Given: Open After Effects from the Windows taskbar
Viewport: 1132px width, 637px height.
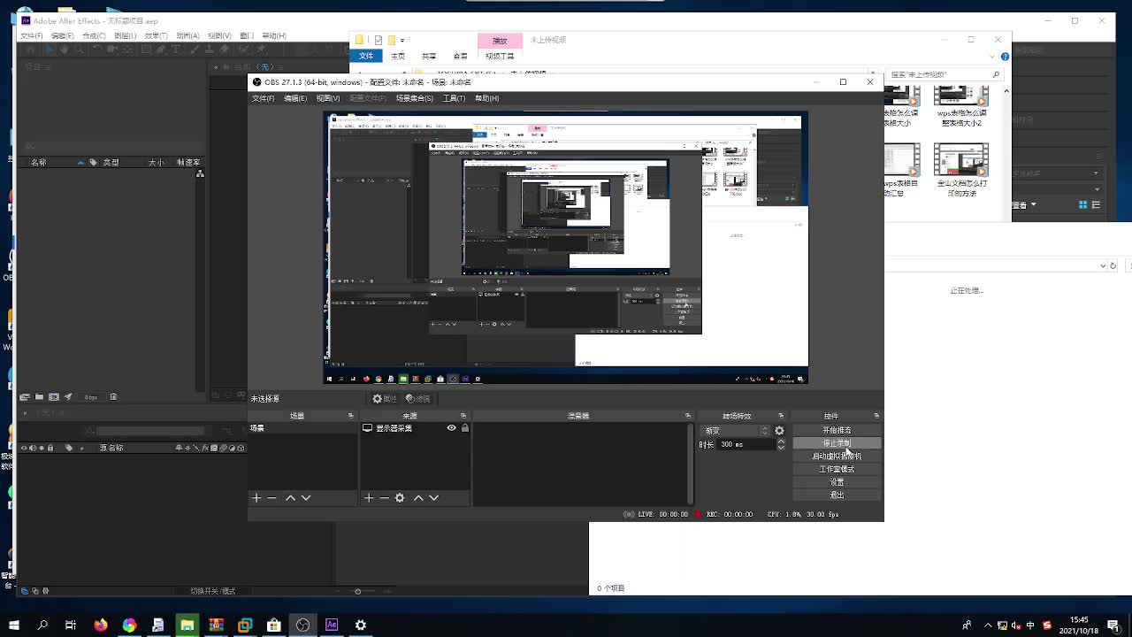Looking at the screenshot, I should point(331,625).
